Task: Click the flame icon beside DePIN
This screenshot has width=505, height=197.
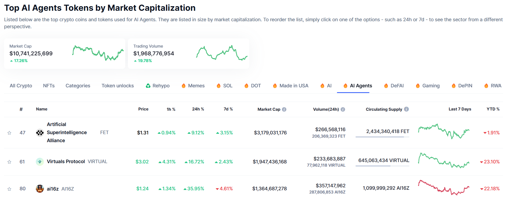Action: tap(454, 86)
